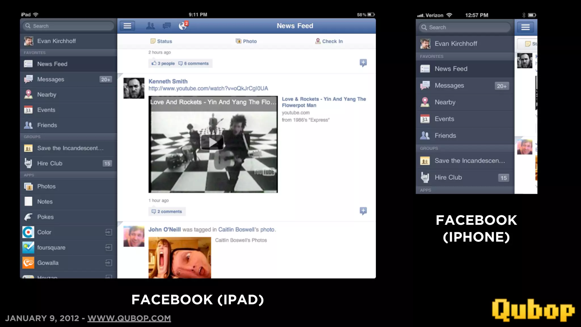Open Events in iPad sidebar
This screenshot has height=327, width=581.
point(68,110)
